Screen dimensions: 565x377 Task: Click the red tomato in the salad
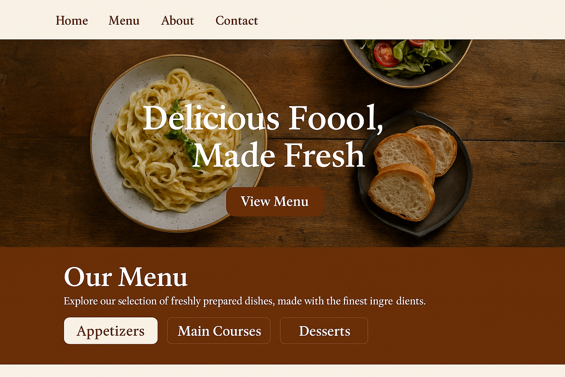click(x=384, y=54)
